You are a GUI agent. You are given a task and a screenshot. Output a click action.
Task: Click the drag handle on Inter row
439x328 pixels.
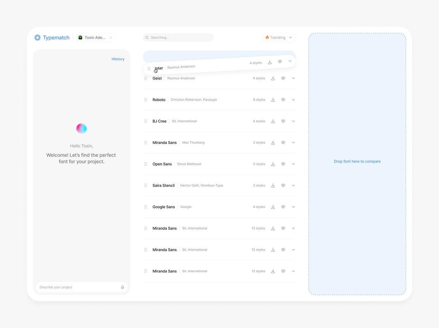tap(149, 69)
